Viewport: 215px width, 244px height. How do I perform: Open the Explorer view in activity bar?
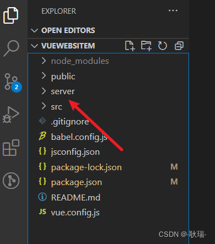(x=11, y=15)
